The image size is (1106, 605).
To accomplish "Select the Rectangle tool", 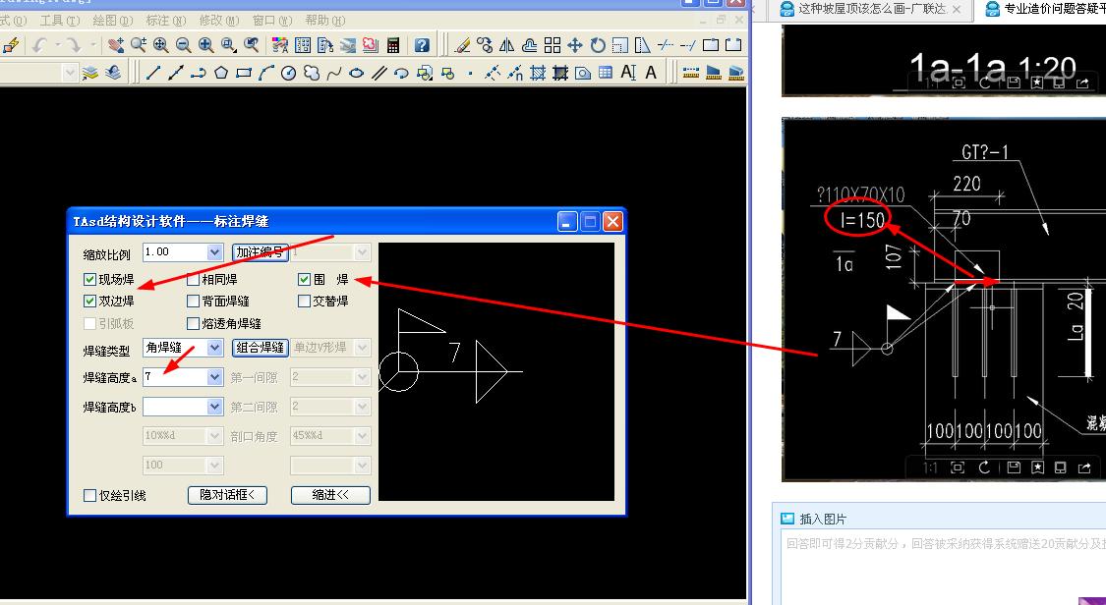I will tap(244, 73).
